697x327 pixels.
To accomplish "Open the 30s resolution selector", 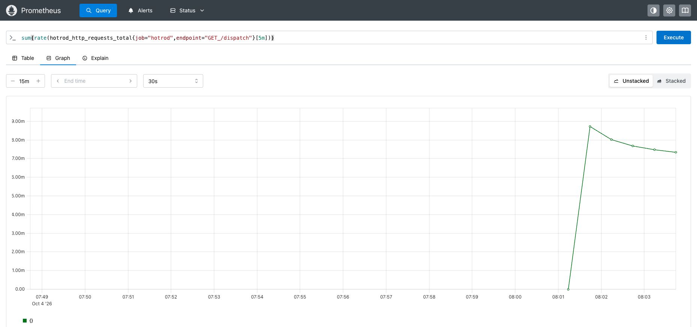I will pos(173,81).
